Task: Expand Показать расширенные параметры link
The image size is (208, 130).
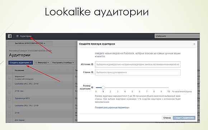Action: coord(112,108)
